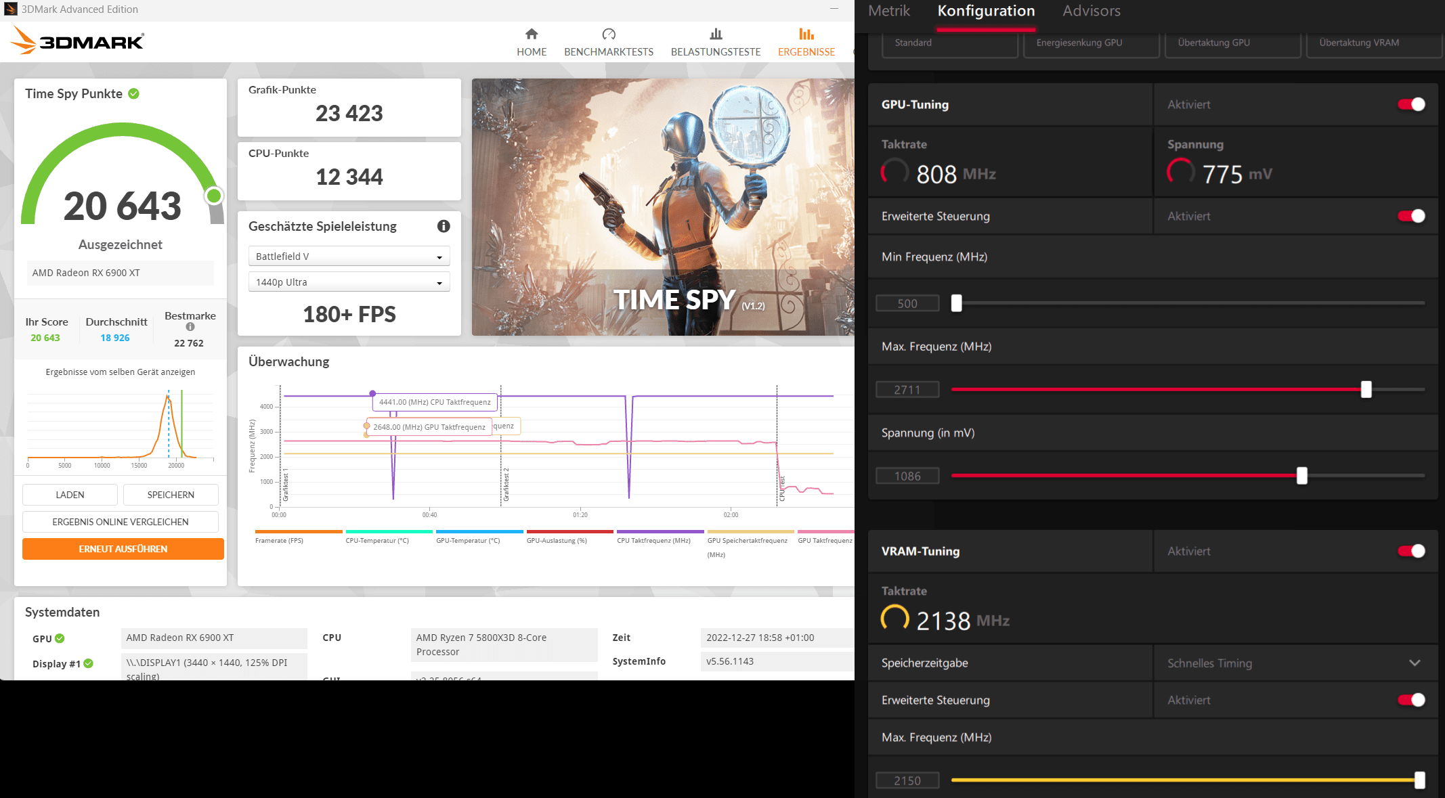Screen dimensions: 1445x798
Task: Click green validation checkmark beside Time Spy Punkte
Action: click(x=134, y=93)
